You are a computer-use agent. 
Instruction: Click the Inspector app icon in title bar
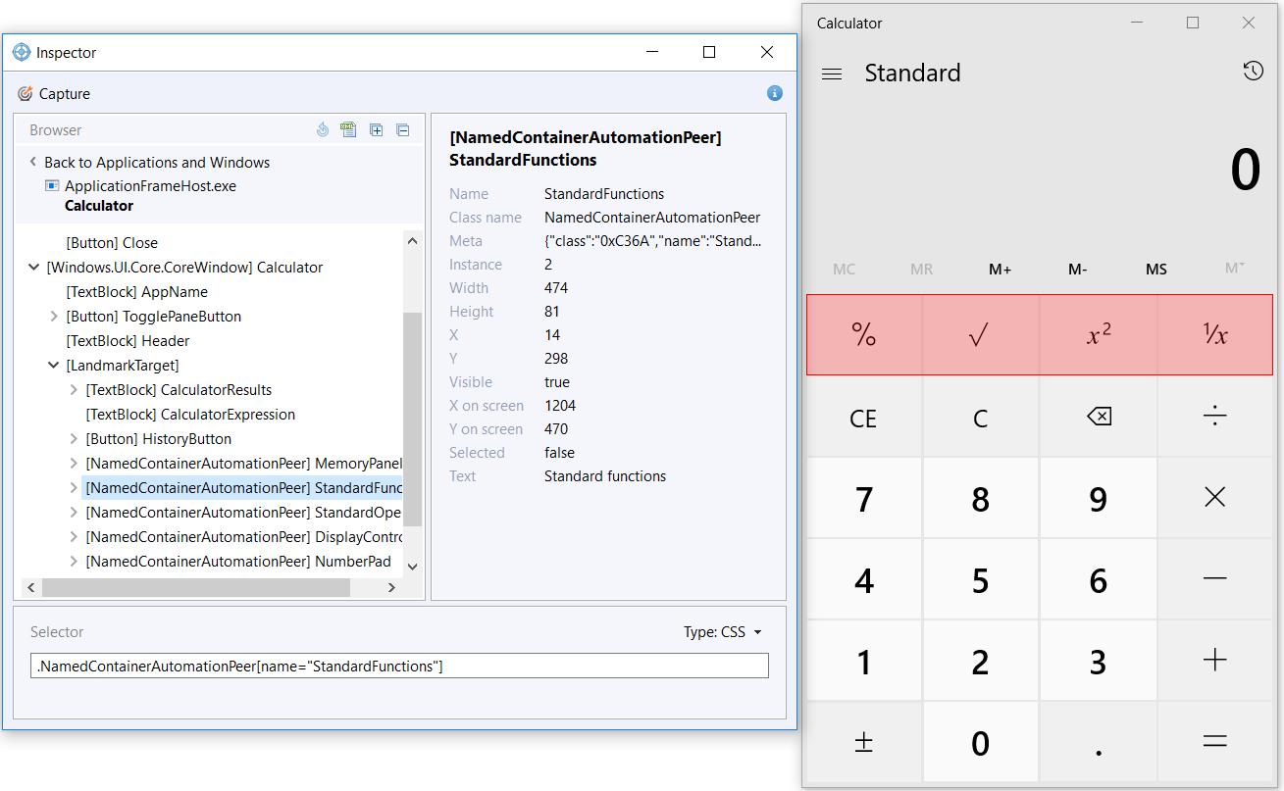(x=22, y=52)
